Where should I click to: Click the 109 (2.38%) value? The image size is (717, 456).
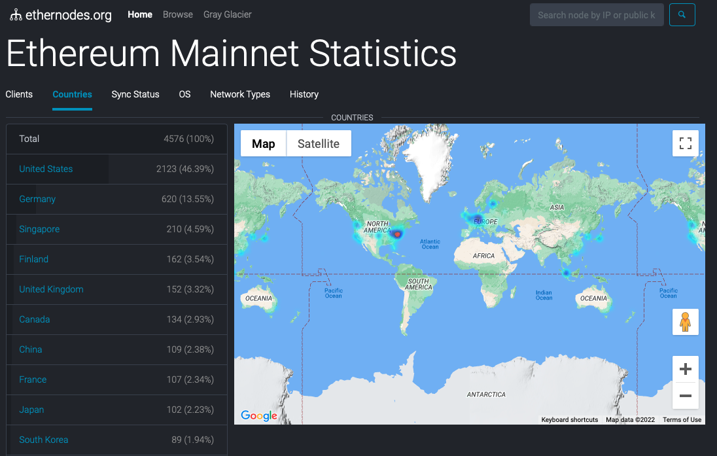(190, 349)
